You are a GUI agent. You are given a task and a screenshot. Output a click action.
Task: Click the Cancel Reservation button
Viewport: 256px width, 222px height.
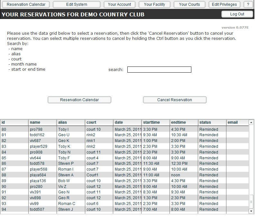pos(175,100)
